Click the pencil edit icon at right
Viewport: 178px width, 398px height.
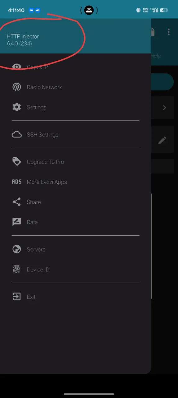(162, 141)
